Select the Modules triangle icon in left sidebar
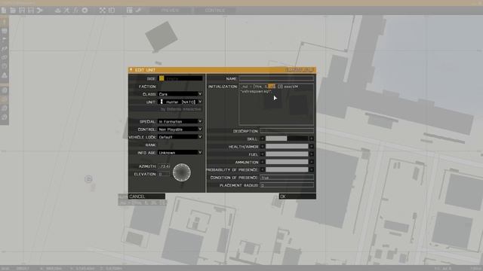The image size is (483, 271). point(5,75)
